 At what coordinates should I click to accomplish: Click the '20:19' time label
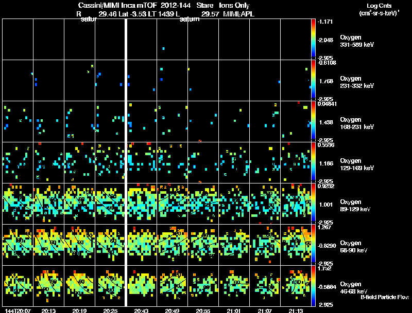pyautogui.click(x=79, y=311)
